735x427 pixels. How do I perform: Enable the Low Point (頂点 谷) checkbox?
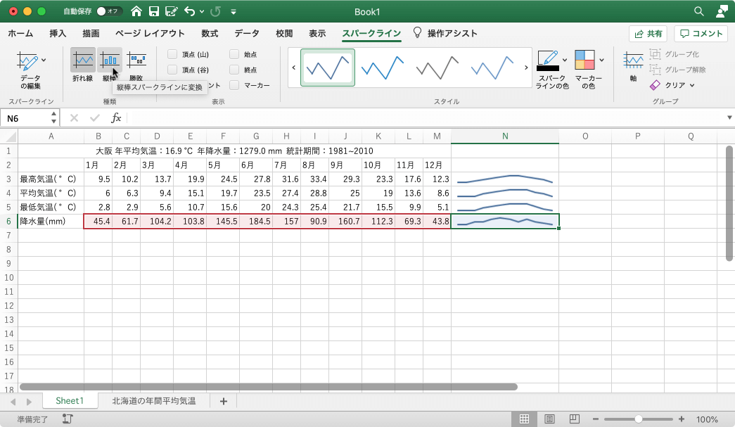tap(172, 70)
